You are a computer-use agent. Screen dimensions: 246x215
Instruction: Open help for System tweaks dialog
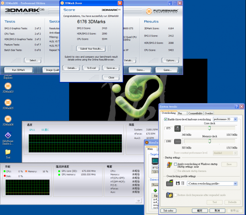(x=236, y=107)
